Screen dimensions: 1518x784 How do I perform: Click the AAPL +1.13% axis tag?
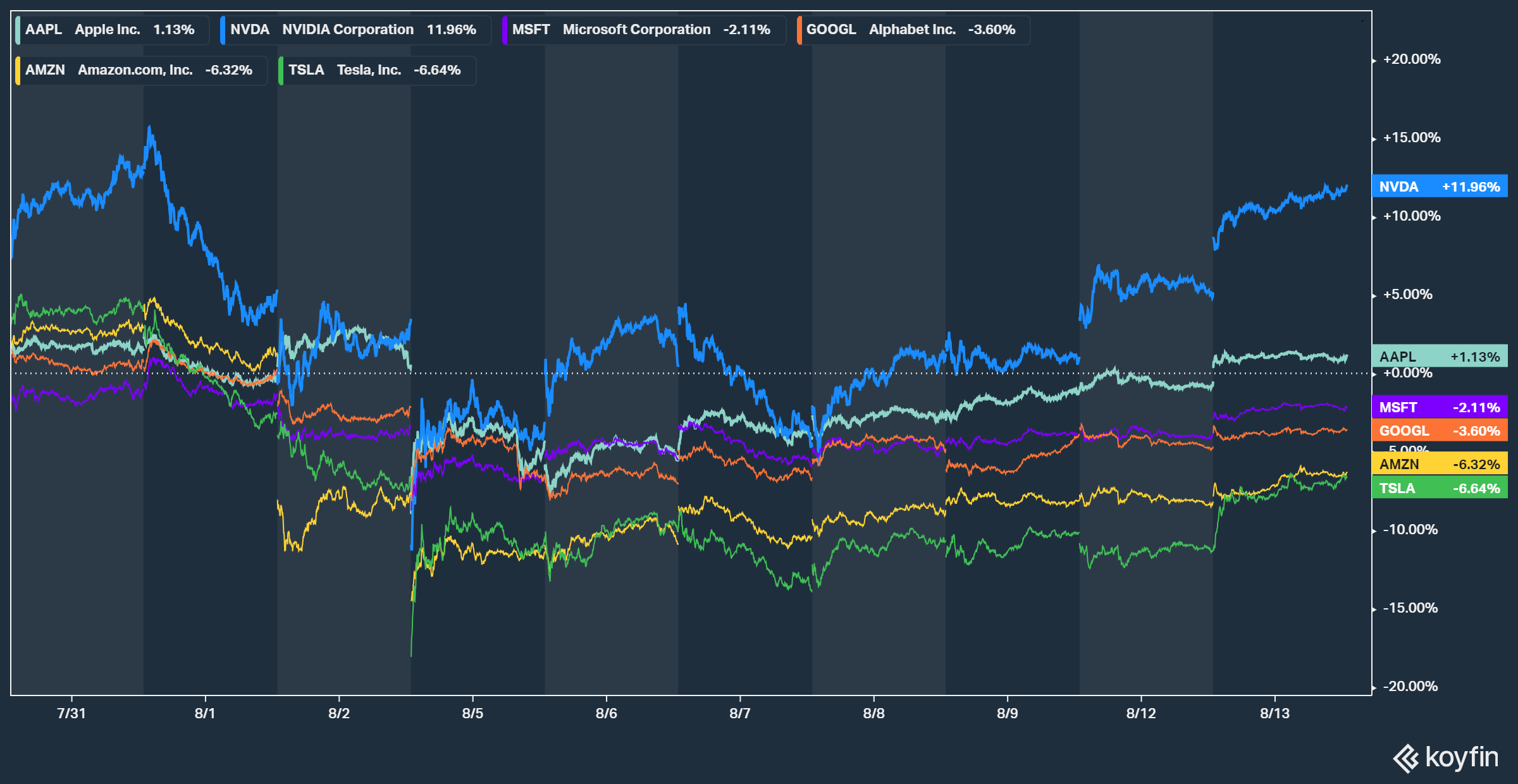point(1440,357)
